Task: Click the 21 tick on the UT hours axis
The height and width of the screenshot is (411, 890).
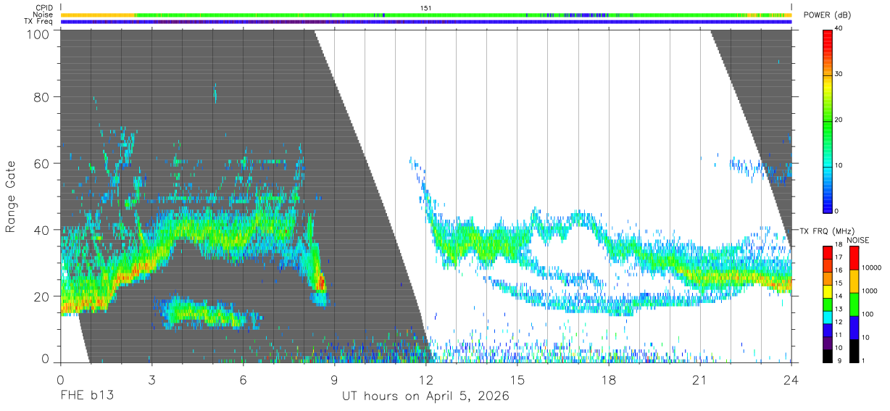Action: 700,379
